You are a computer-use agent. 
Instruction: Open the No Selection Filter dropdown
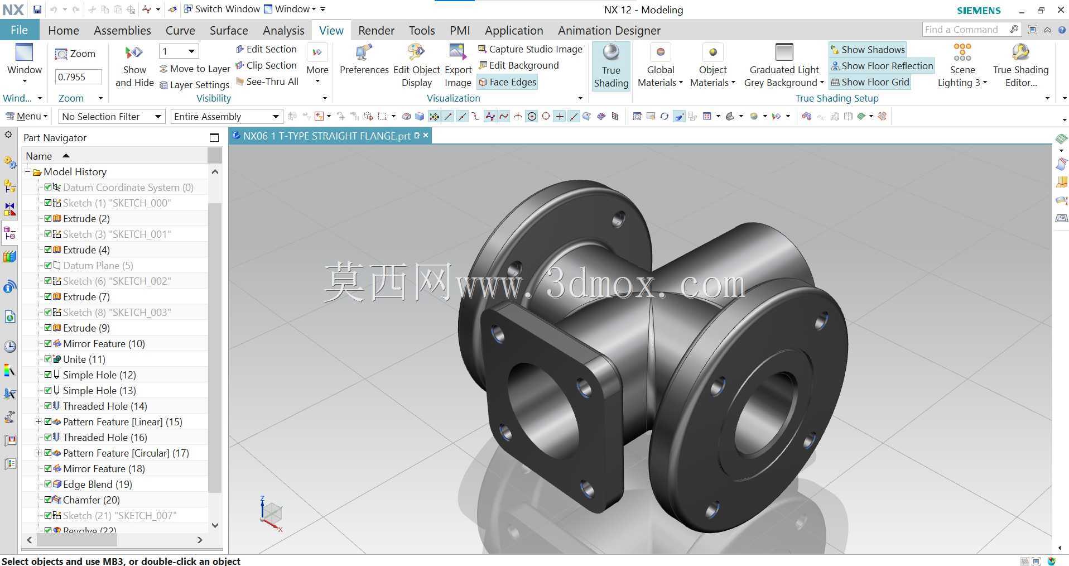(x=112, y=116)
